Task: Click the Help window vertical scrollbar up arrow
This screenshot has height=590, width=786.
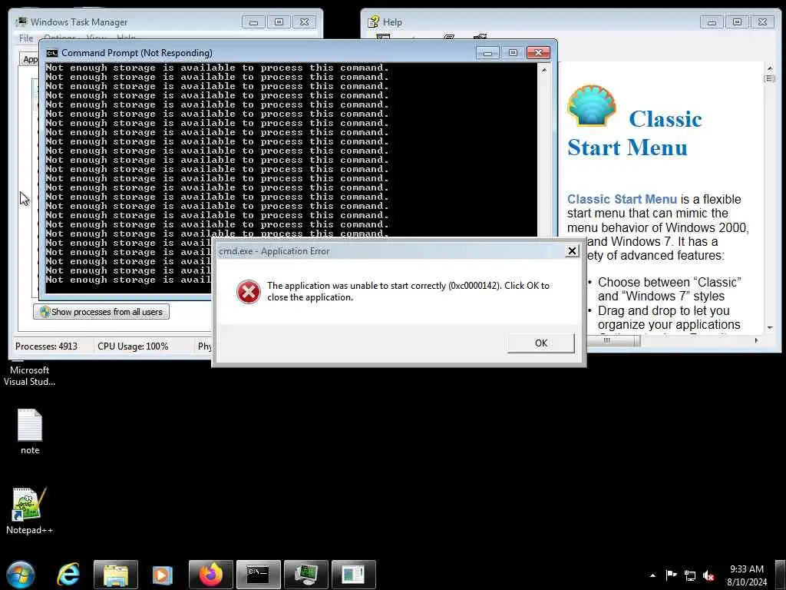Action: point(769,68)
